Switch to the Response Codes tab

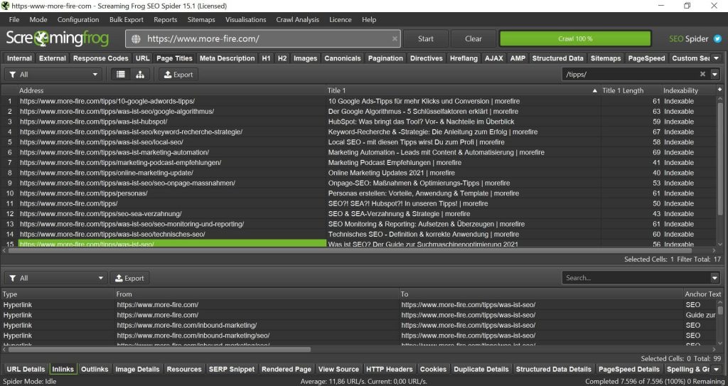[101, 58]
